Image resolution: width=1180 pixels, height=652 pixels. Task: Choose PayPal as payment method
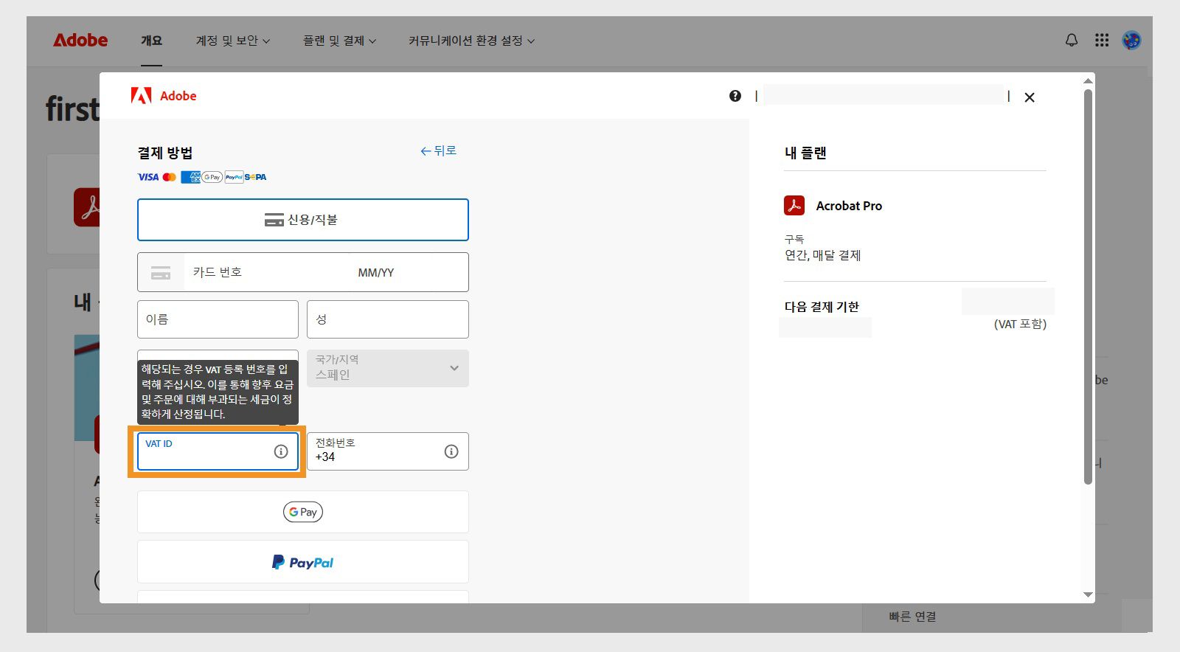pos(303,562)
